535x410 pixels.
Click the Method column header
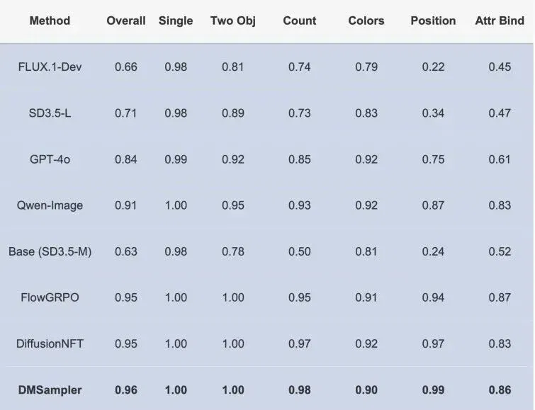click(x=50, y=21)
